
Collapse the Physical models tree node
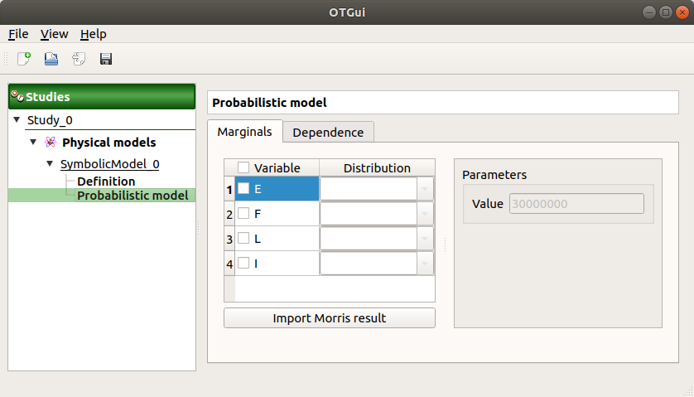coord(33,142)
